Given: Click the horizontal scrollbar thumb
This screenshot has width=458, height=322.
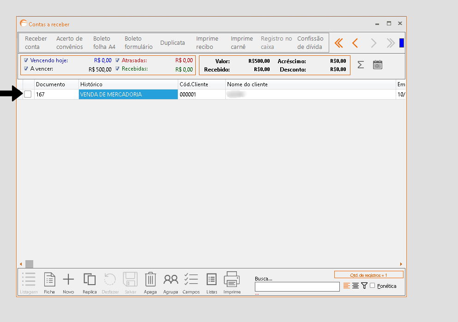Looking at the screenshot, I should coord(29,264).
